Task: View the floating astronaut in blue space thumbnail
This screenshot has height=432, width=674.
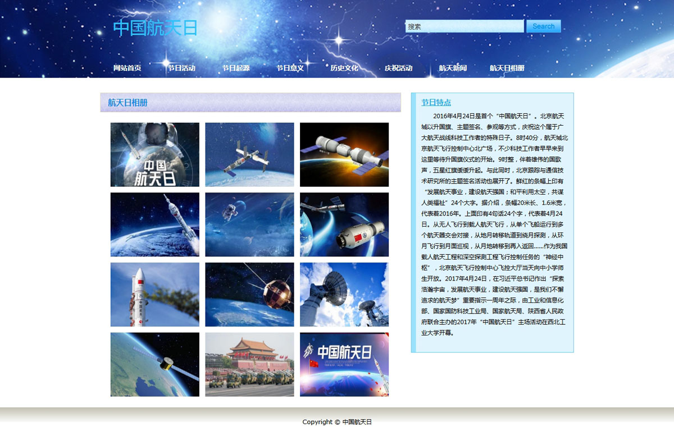Action: pyautogui.click(x=249, y=224)
